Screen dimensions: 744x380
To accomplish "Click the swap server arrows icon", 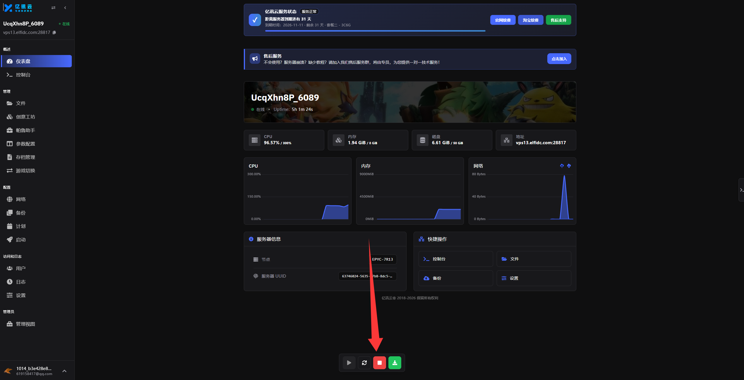I will coord(53,8).
